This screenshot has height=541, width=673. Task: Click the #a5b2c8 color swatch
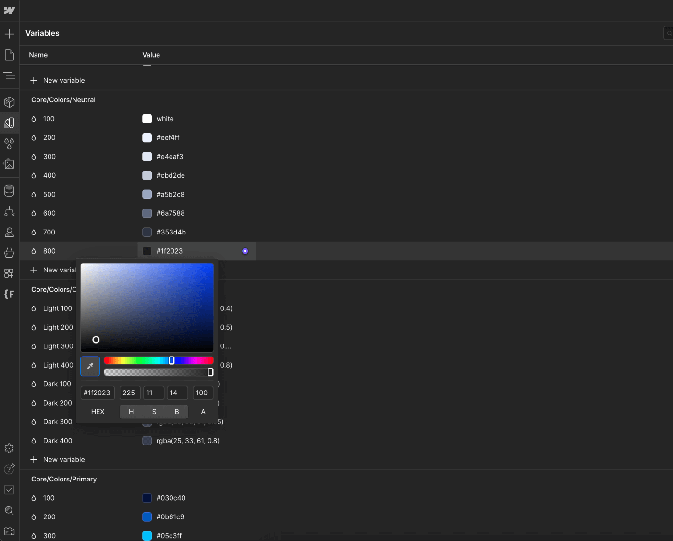click(147, 194)
